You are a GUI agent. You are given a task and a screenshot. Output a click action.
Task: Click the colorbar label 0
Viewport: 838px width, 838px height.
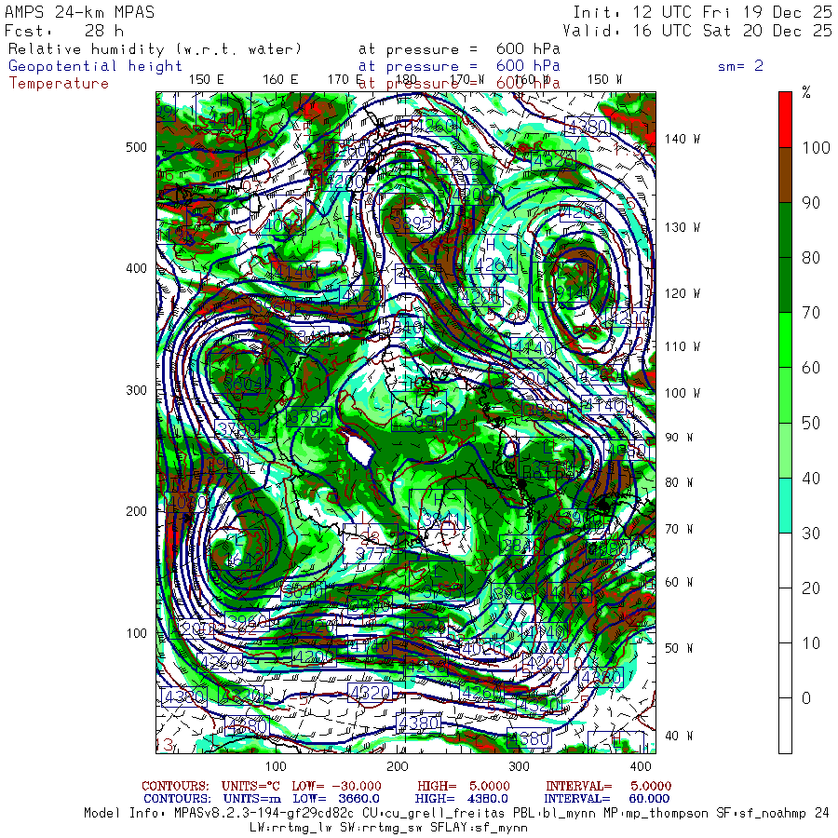[806, 698]
